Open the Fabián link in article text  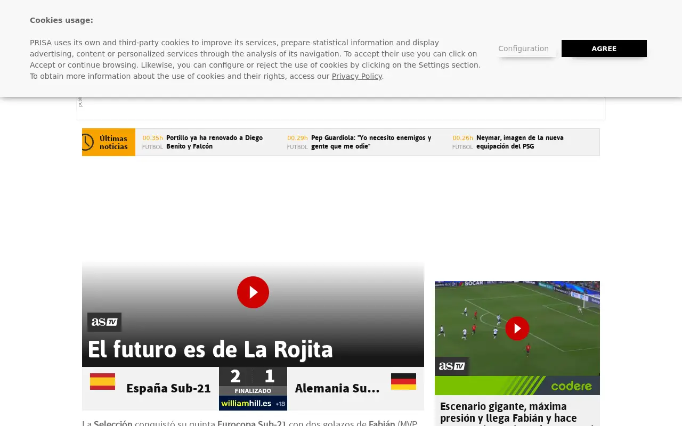(x=382, y=423)
